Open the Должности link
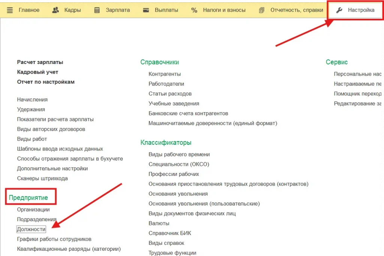This screenshot has width=384, height=256. tap(31, 229)
